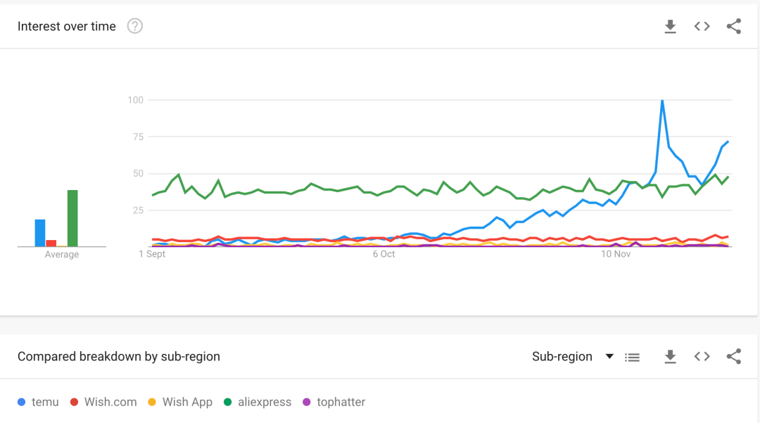Click the Sub-region dropdown arrow
This screenshot has height=423, width=760.
click(x=610, y=356)
